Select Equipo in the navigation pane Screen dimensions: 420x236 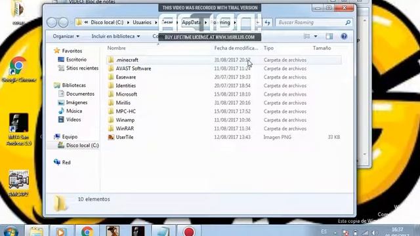(70, 137)
